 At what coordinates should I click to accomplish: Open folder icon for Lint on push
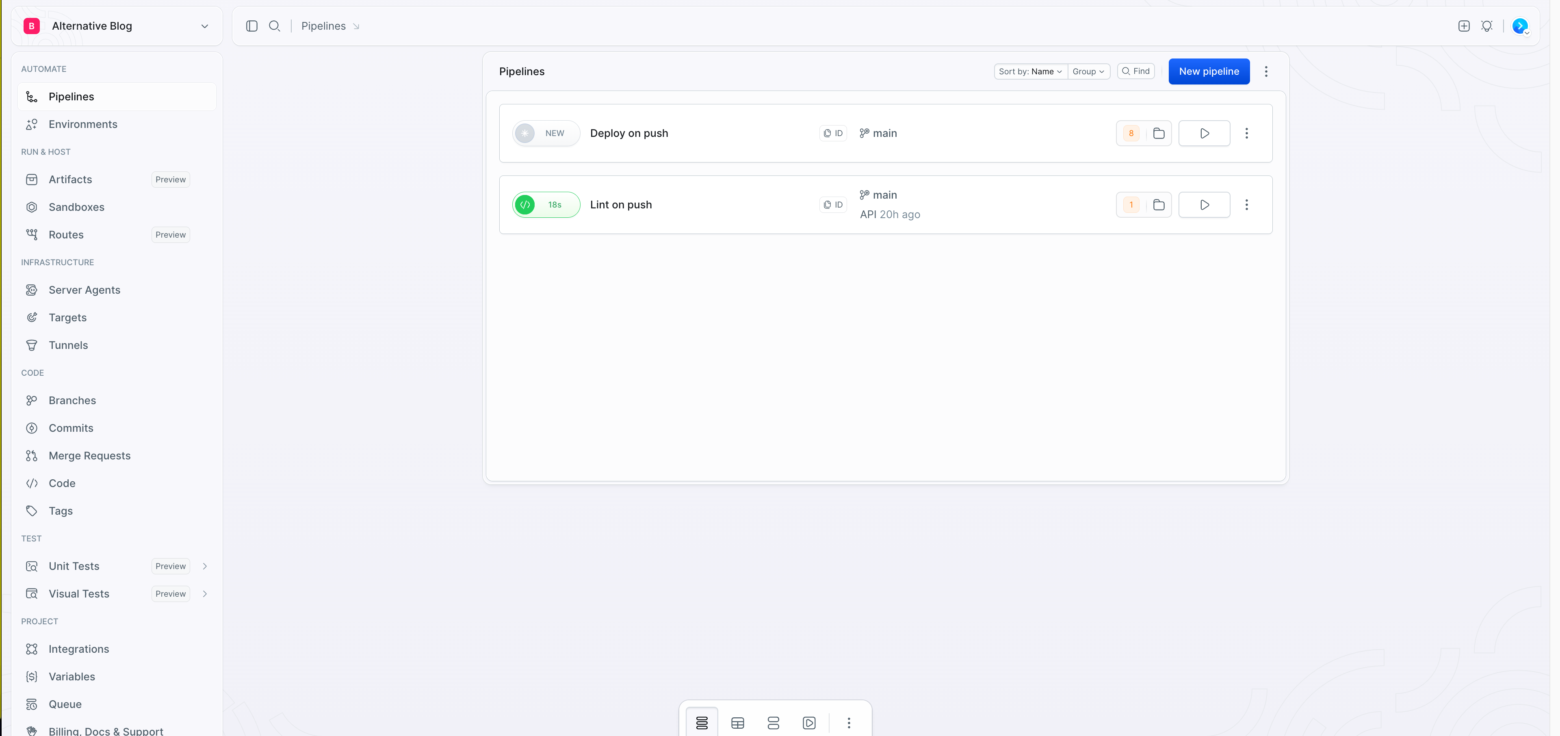[x=1159, y=205]
